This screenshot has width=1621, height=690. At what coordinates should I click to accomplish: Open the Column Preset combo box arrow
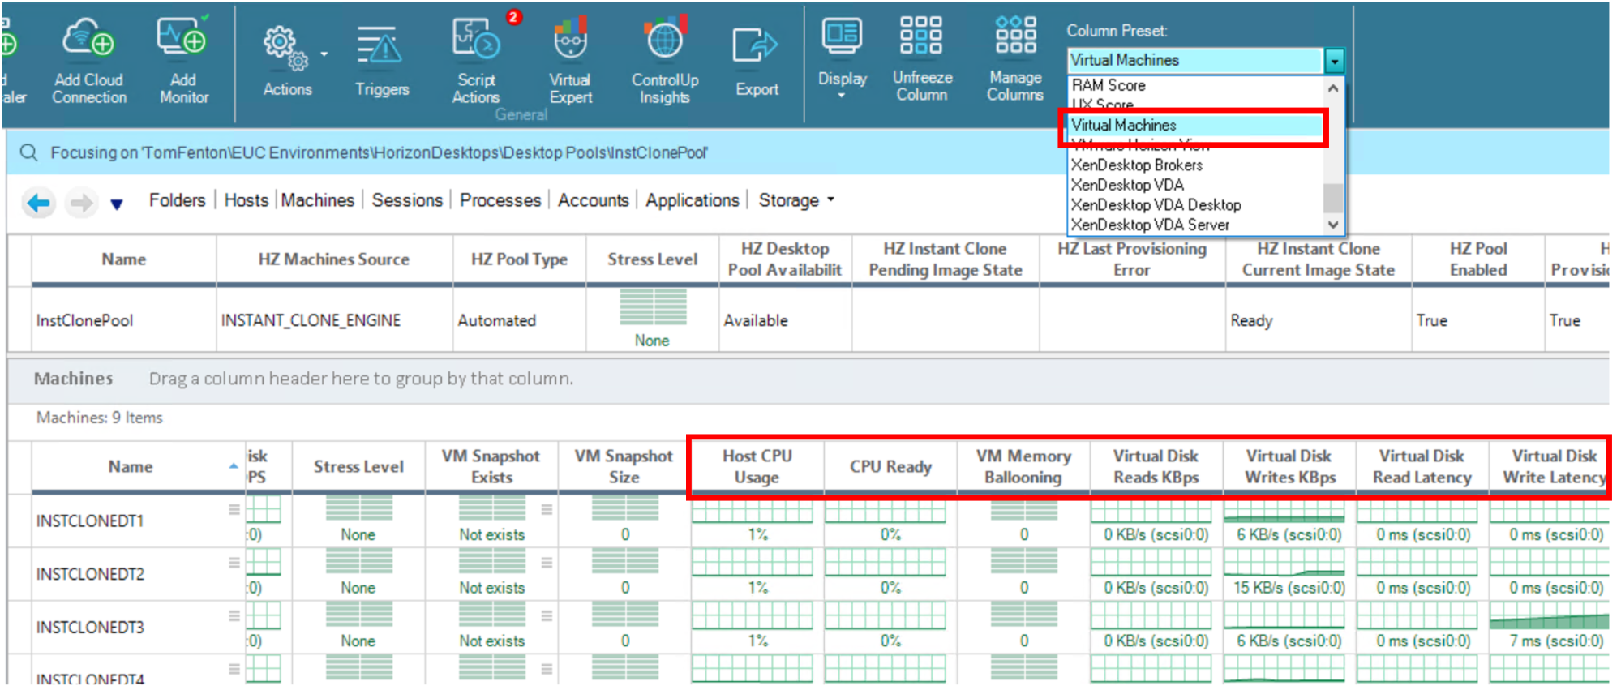pyautogui.click(x=1334, y=61)
